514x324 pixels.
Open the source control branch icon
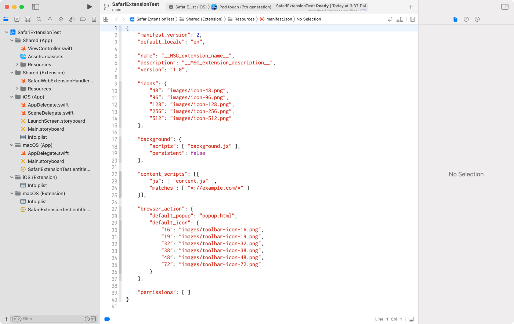coord(106,7)
